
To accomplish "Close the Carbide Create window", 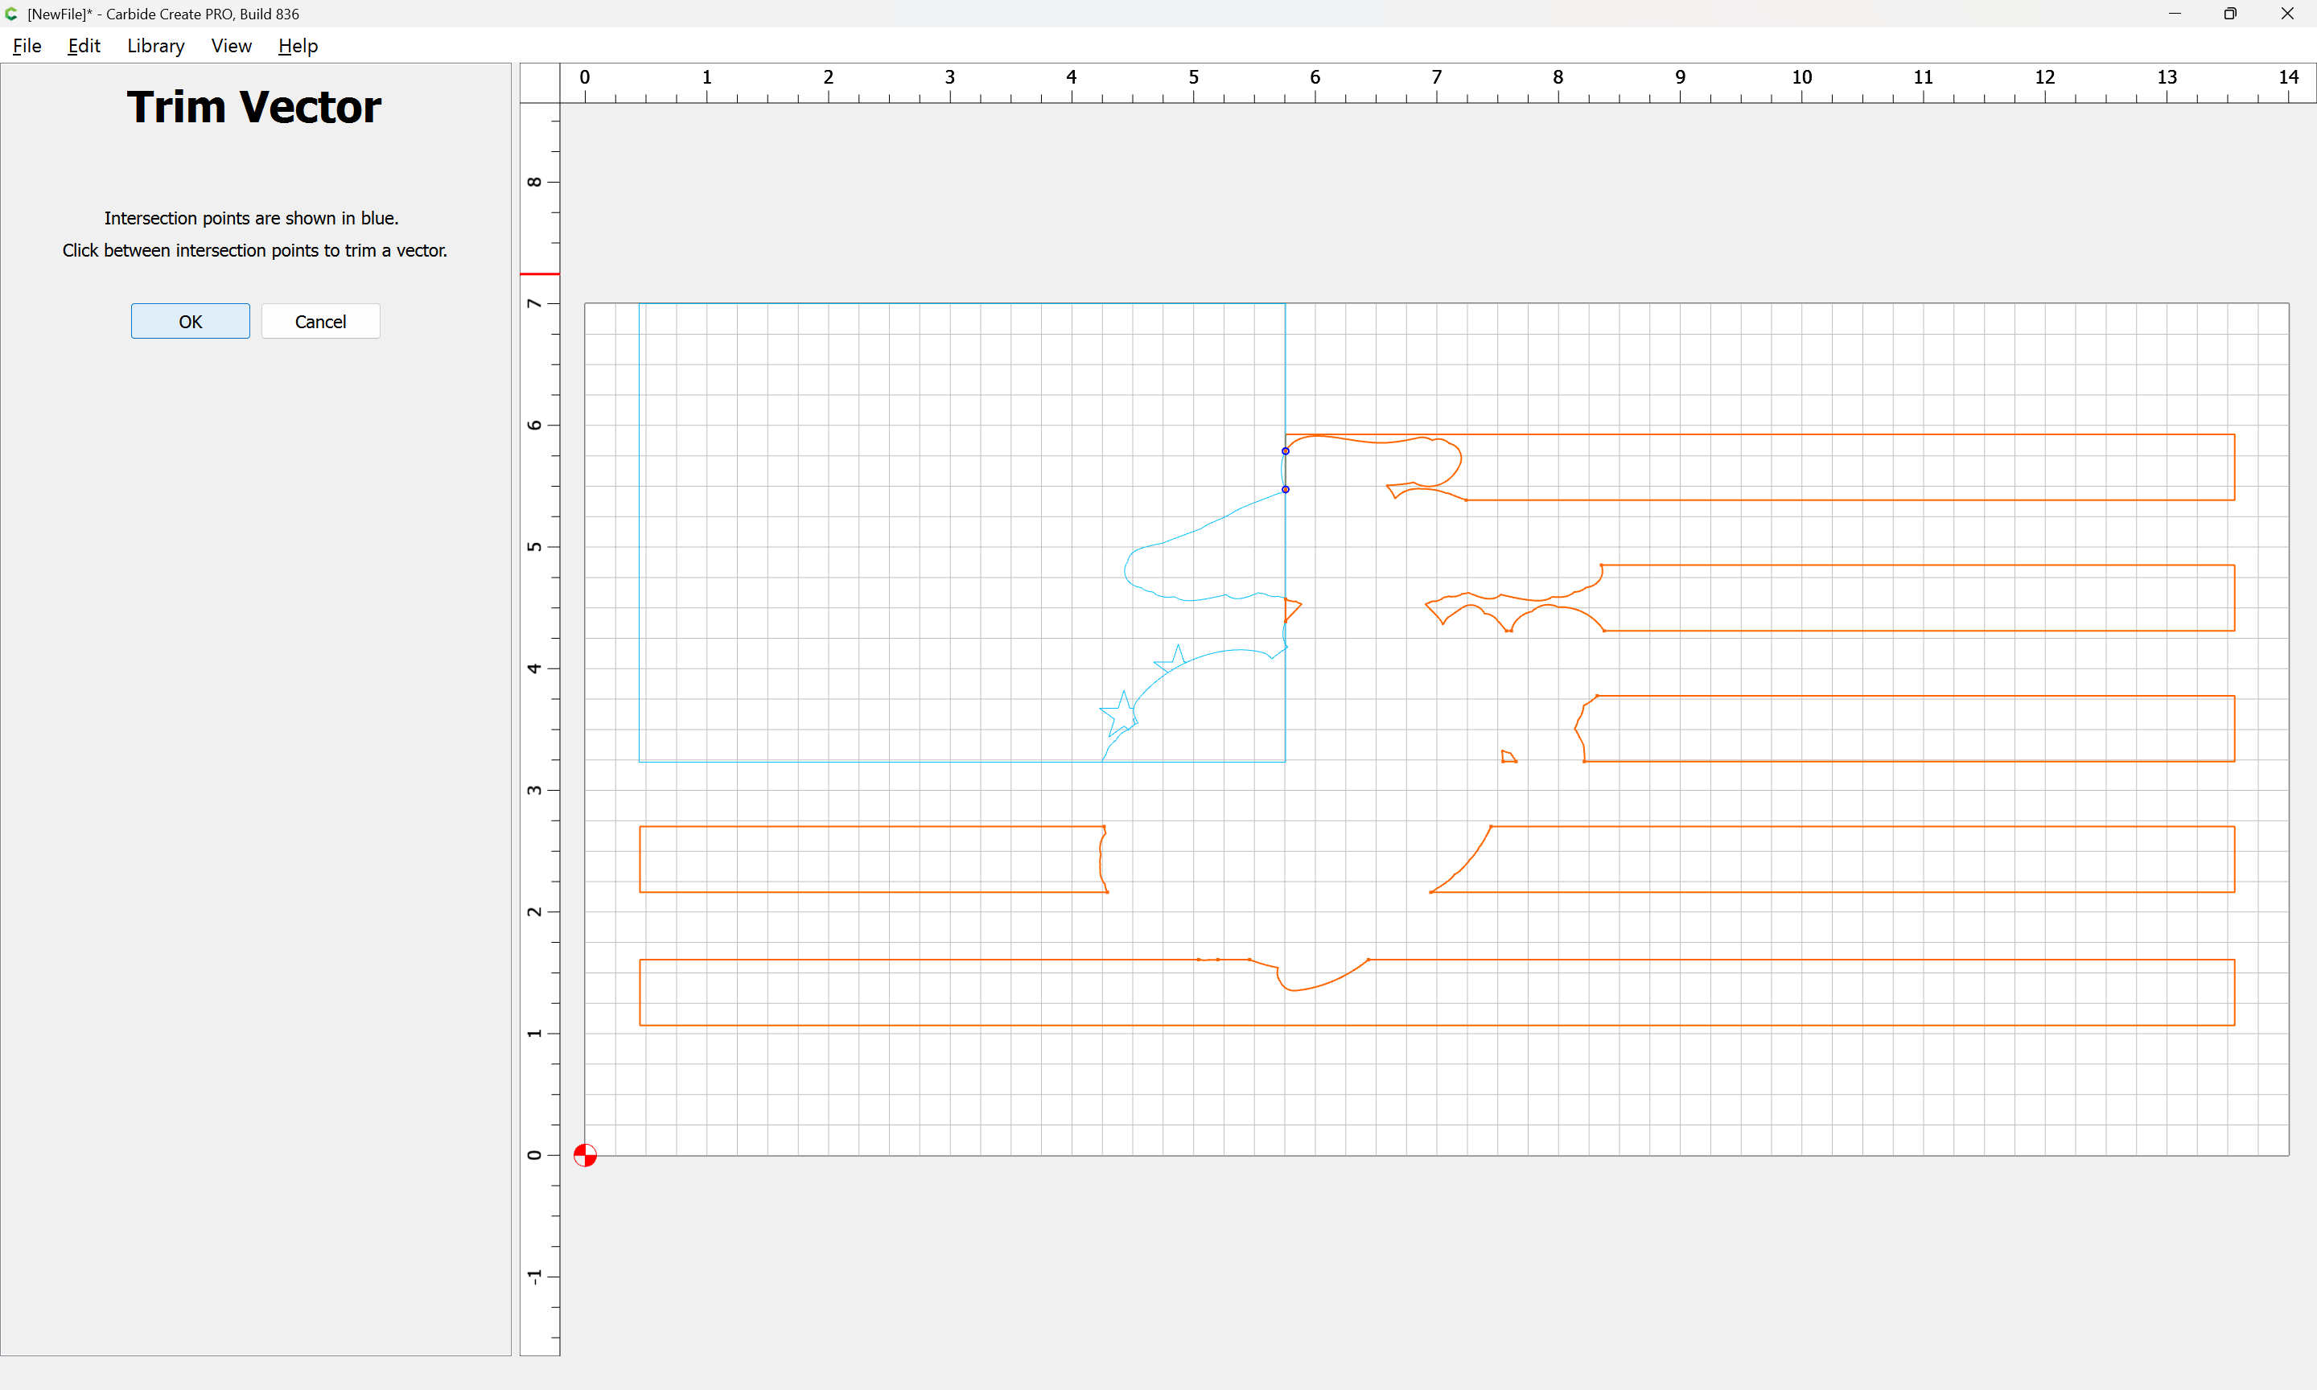I will click(2286, 13).
